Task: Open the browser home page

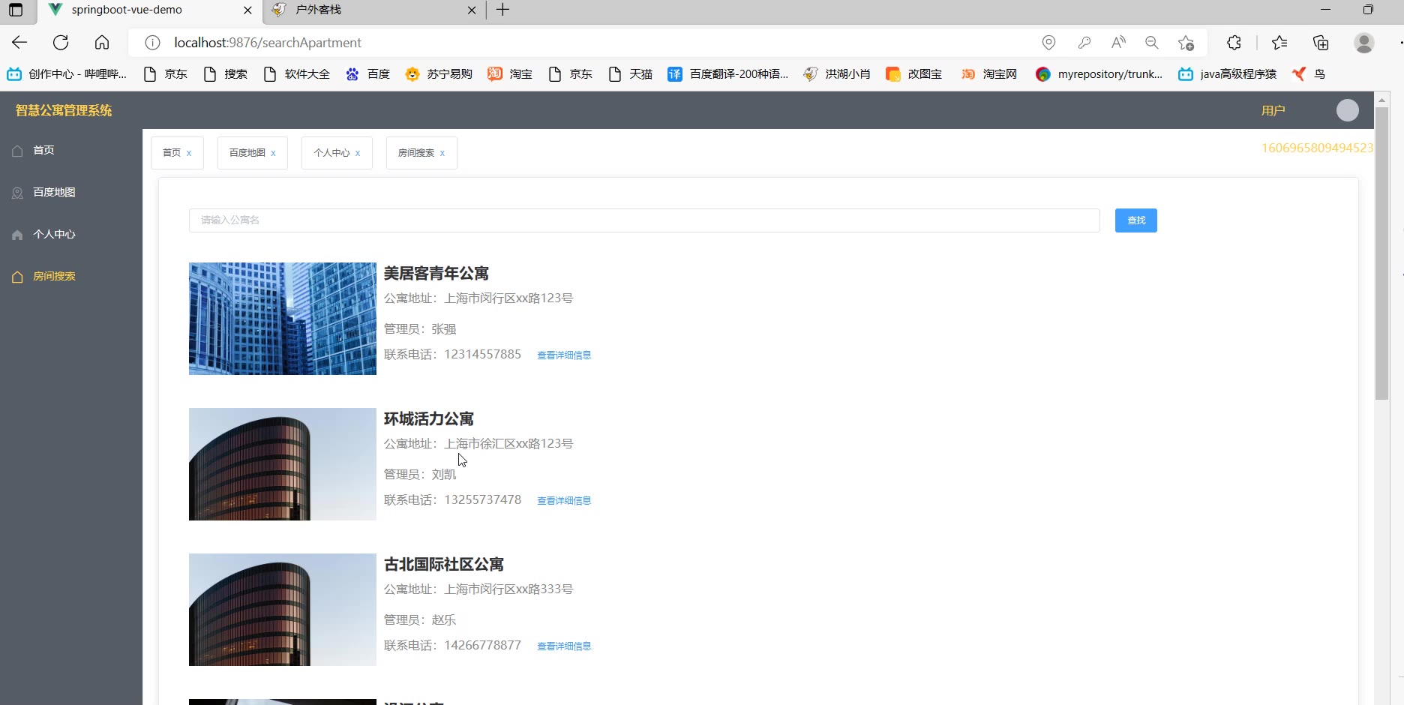Action: (102, 43)
